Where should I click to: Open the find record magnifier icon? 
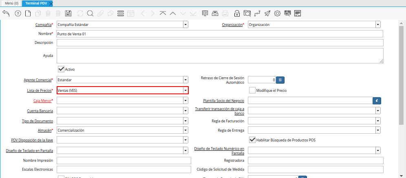90,13
